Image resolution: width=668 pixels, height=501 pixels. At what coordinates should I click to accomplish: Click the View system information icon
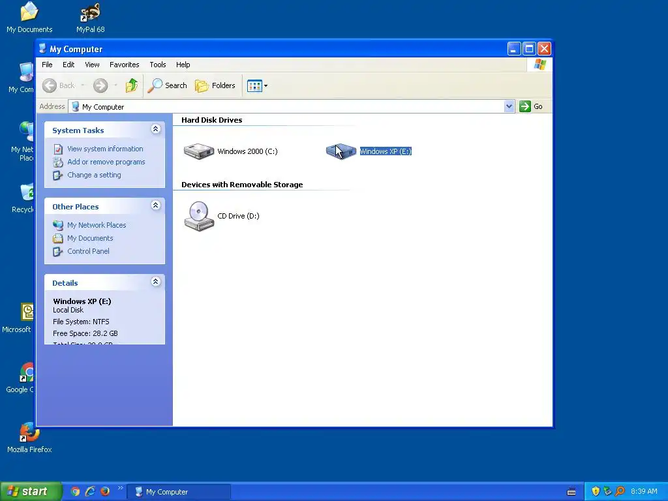(58, 149)
